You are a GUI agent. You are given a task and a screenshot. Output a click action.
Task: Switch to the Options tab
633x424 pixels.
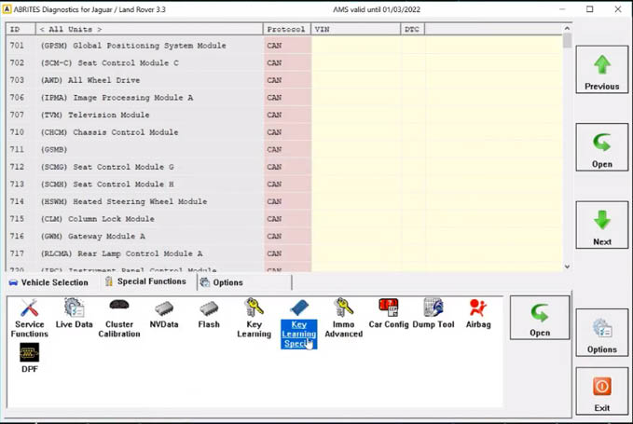(222, 282)
